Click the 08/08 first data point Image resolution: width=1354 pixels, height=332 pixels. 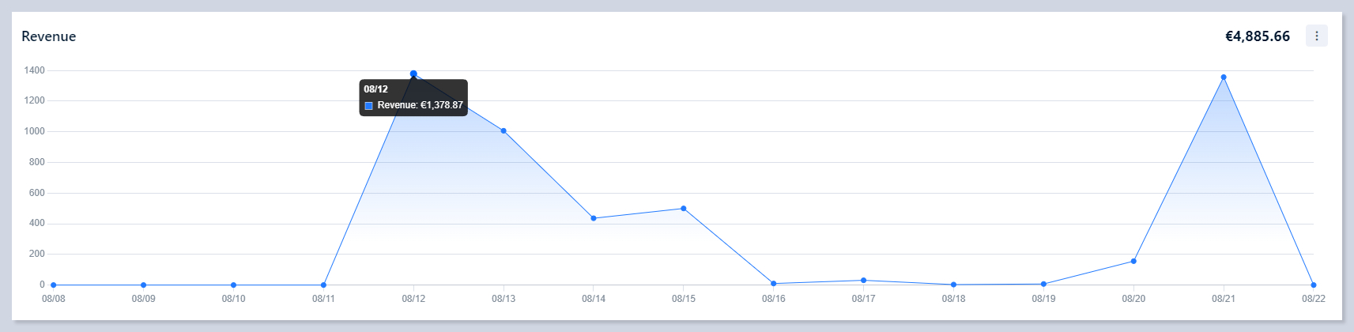54,285
